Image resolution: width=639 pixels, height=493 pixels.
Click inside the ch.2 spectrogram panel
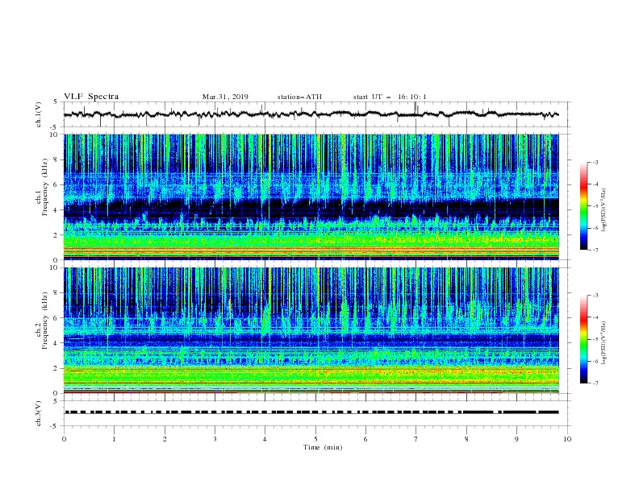311,330
